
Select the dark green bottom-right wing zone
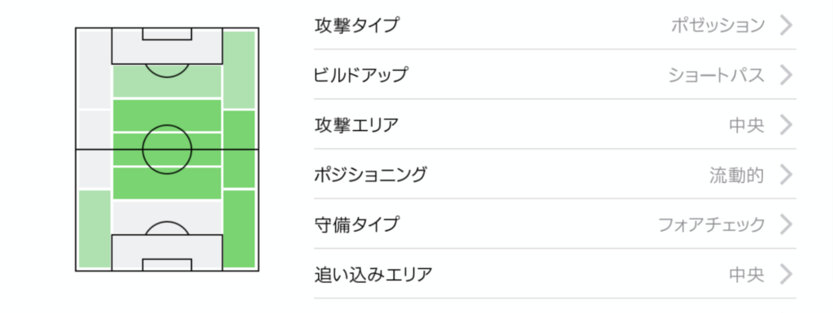239,229
